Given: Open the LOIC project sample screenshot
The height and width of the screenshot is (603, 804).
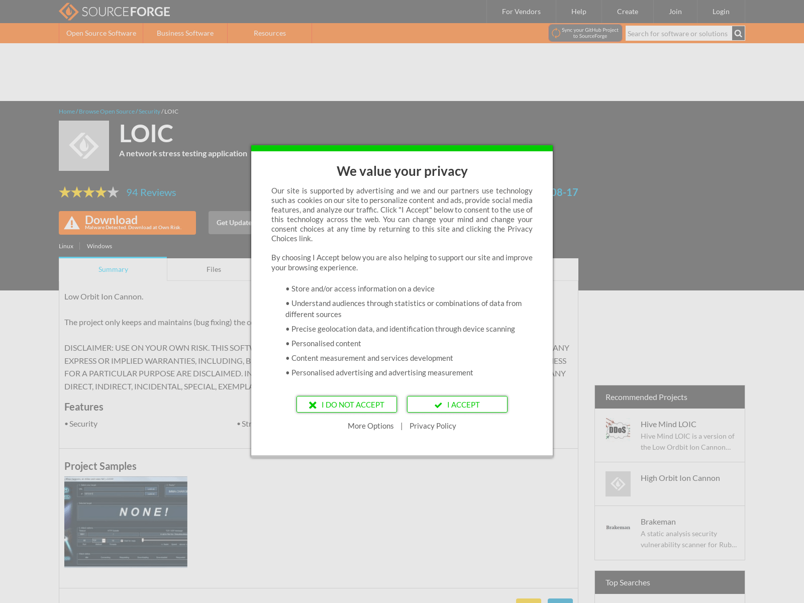Looking at the screenshot, I should click(x=126, y=522).
